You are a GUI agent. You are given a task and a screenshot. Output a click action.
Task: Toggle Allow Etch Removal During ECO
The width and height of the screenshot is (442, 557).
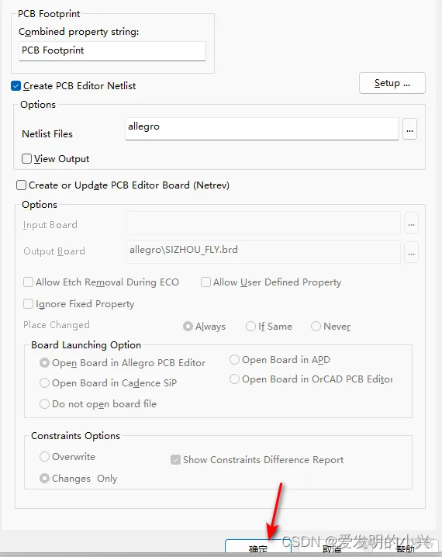(x=28, y=282)
